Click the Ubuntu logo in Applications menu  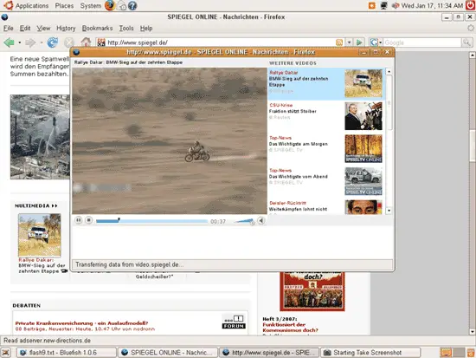click(8, 5)
